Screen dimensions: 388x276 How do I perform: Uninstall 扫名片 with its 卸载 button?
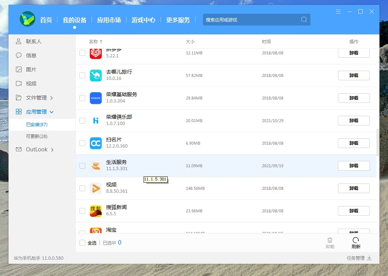[354, 143]
